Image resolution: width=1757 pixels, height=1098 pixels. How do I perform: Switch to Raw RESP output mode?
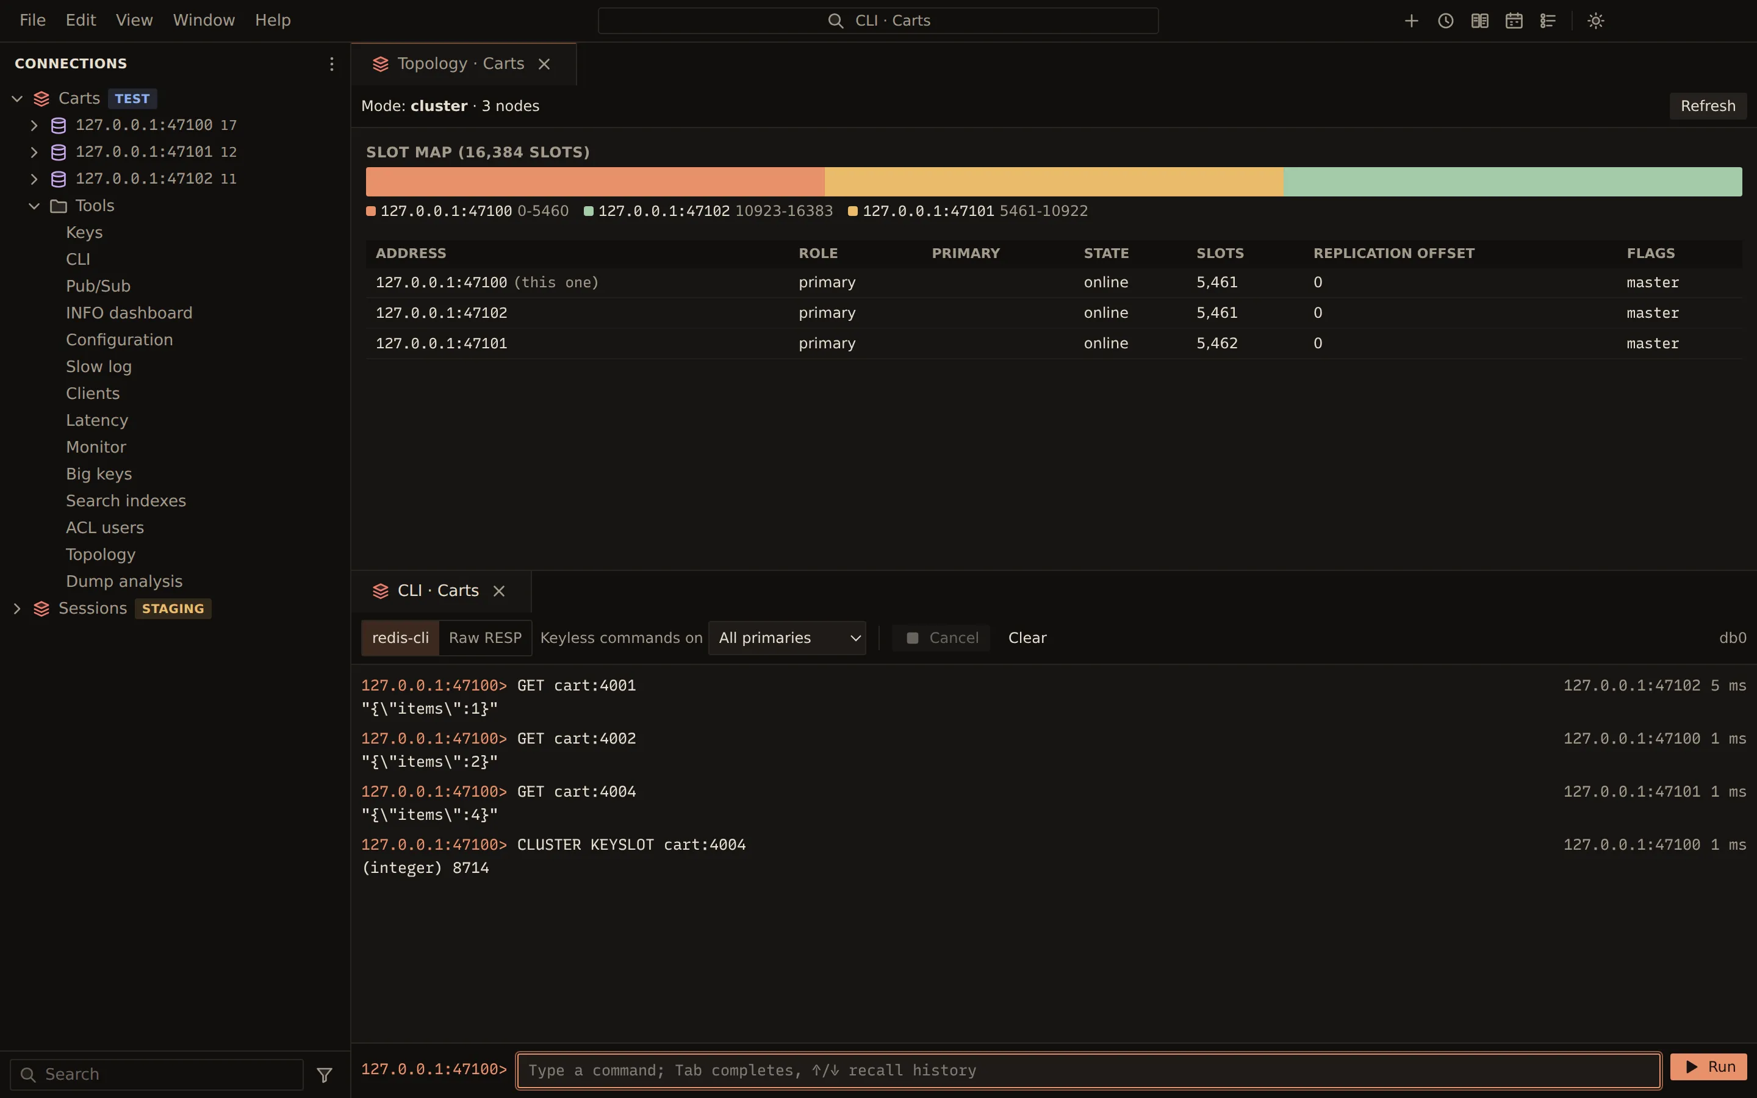(485, 637)
